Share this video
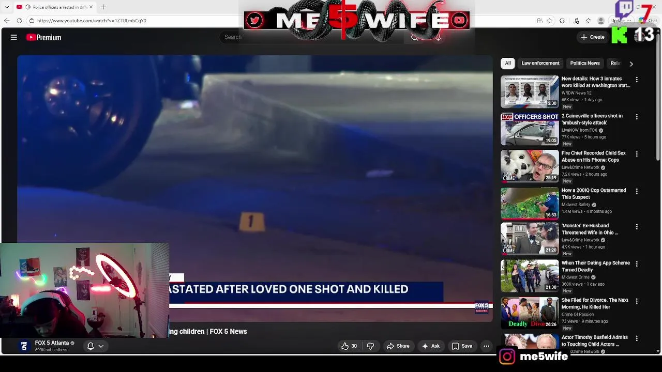 pyautogui.click(x=398, y=346)
